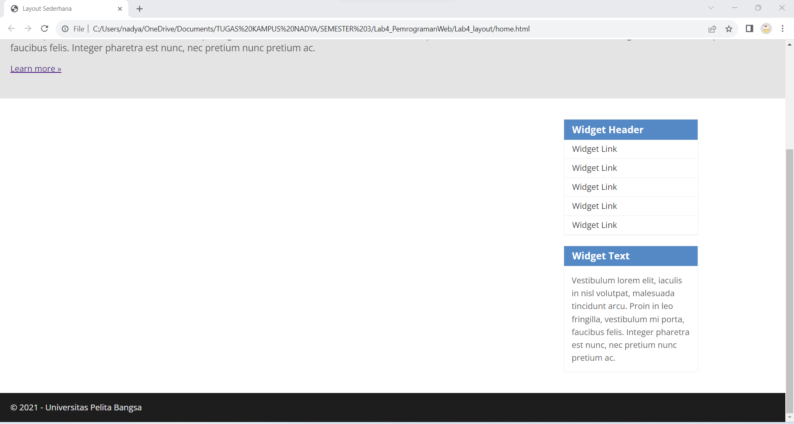Screen dimensions: 794x424
Task: Open the tab search dropdown chevron
Action: click(711, 8)
